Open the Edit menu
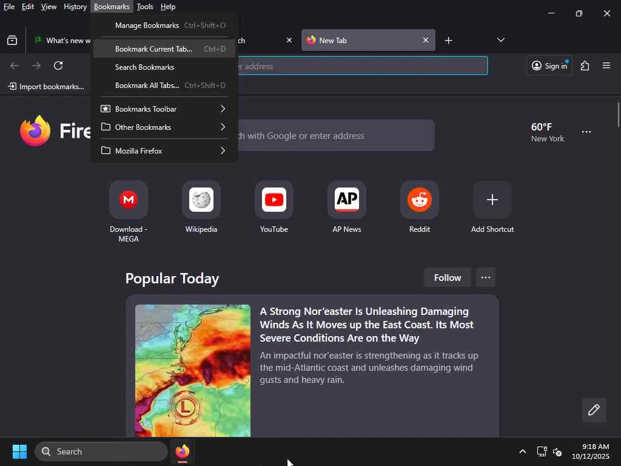Screen dimensions: 621x466 pyautogui.click(x=28, y=7)
